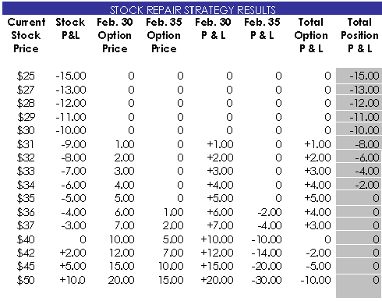Click the -30.00 Feb. 35 P&L cell
This screenshot has width=382, height=301.
267,280
